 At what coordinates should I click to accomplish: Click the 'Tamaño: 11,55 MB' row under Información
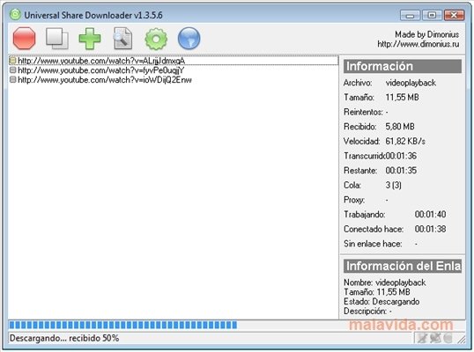click(x=381, y=97)
